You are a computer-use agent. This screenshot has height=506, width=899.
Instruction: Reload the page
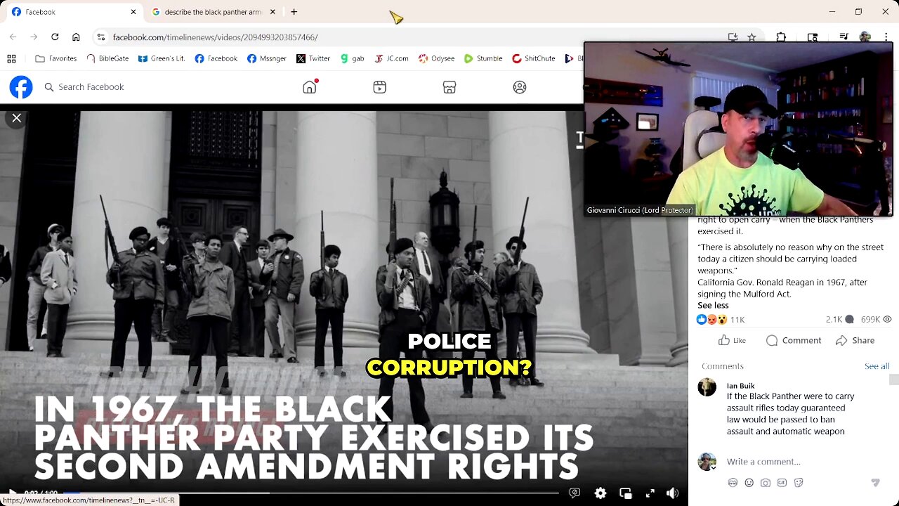[55, 37]
